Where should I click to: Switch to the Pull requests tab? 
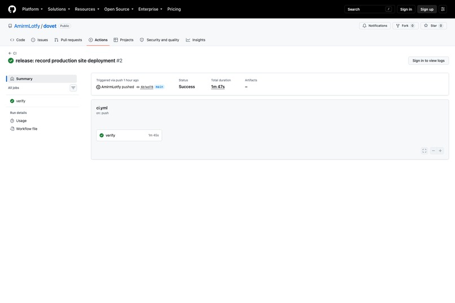point(68,40)
